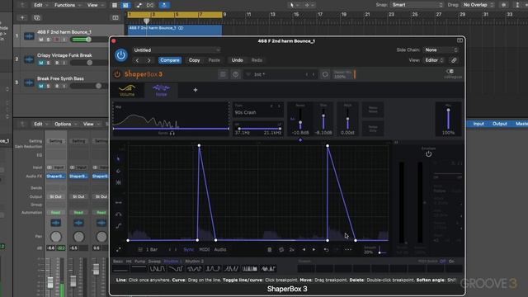Open the Untitled plugin setting dropdown
Viewport: 528px width, 297px height.
click(x=177, y=50)
